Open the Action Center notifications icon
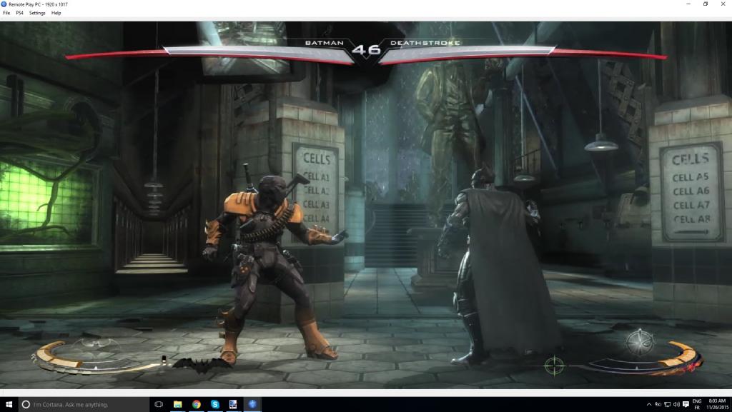732x412 pixels. pyautogui.click(x=685, y=404)
